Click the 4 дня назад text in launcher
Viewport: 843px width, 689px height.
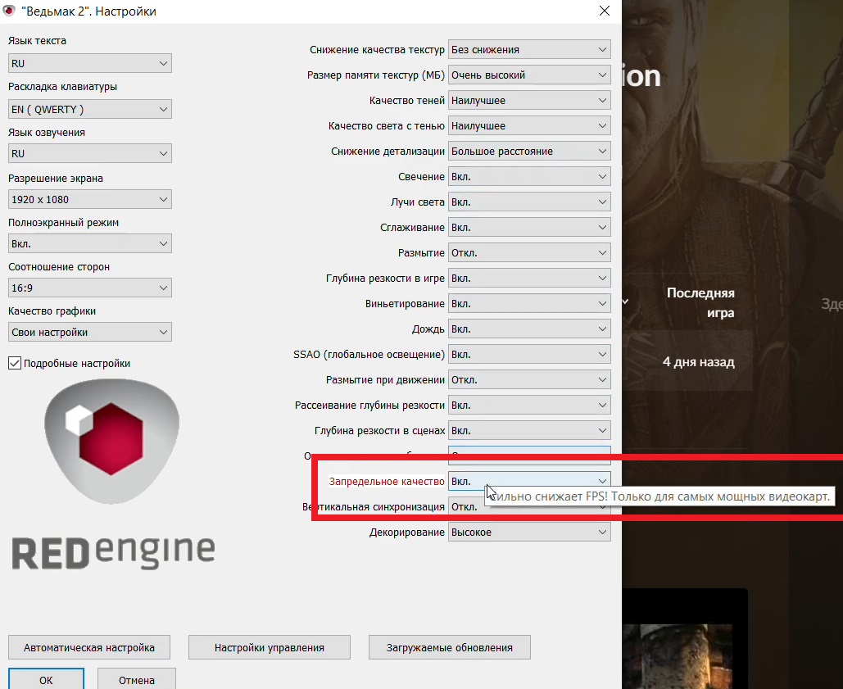coord(698,362)
